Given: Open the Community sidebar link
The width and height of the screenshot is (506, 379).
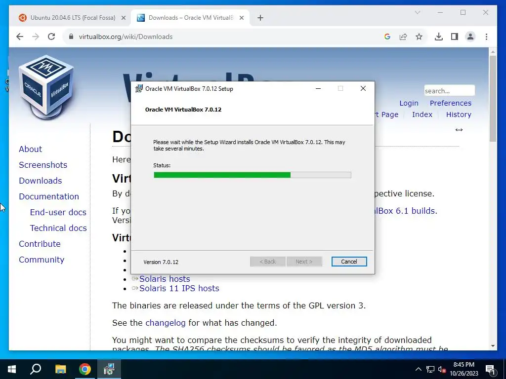Looking at the screenshot, I should point(42,260).
